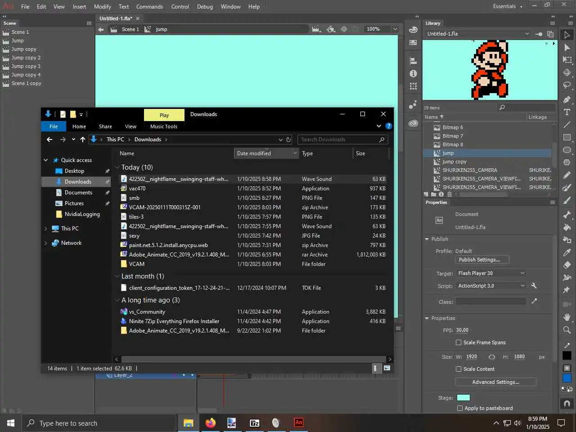Open the ActionScript 3.0 script dropdown
This screenshot has width=576, height=432.
point(491,286)
